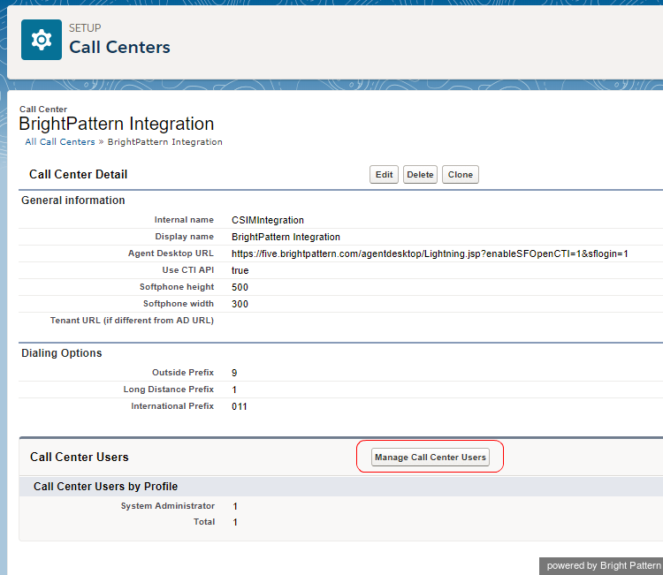This screenshot has height=575, width=663.
Task: Click the Setup gear icon
Action: point(42,40)
